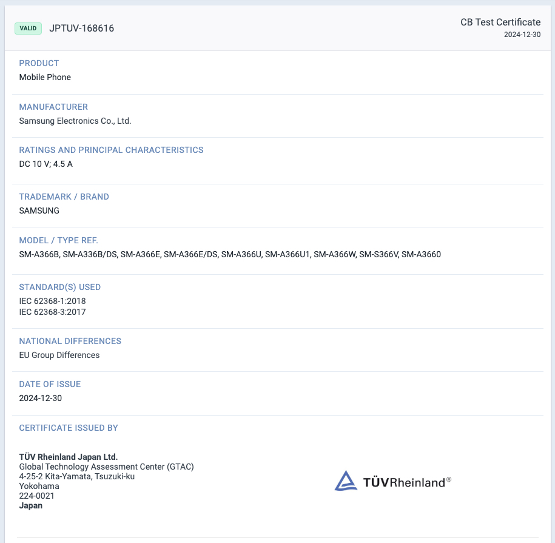Click the MANUFACTURER section label
Viewport: 555px width, 543px height.
pyautogui.click(x=53, y=107)
